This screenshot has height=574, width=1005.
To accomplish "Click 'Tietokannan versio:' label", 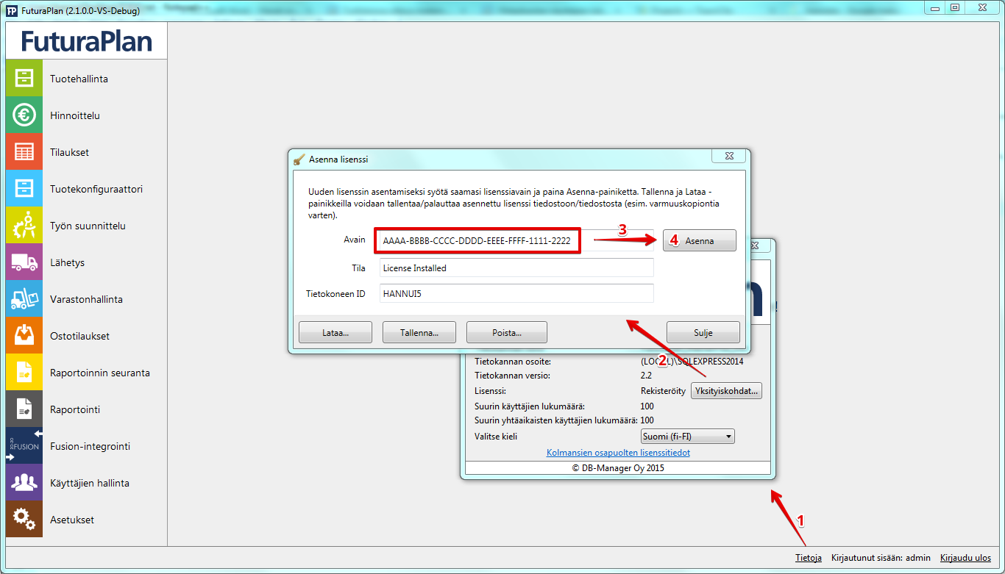I will 513,376.
